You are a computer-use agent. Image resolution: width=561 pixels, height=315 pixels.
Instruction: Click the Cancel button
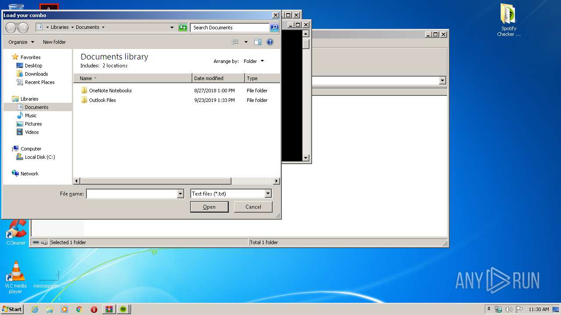pyautogui.click(x=253, y=207)
